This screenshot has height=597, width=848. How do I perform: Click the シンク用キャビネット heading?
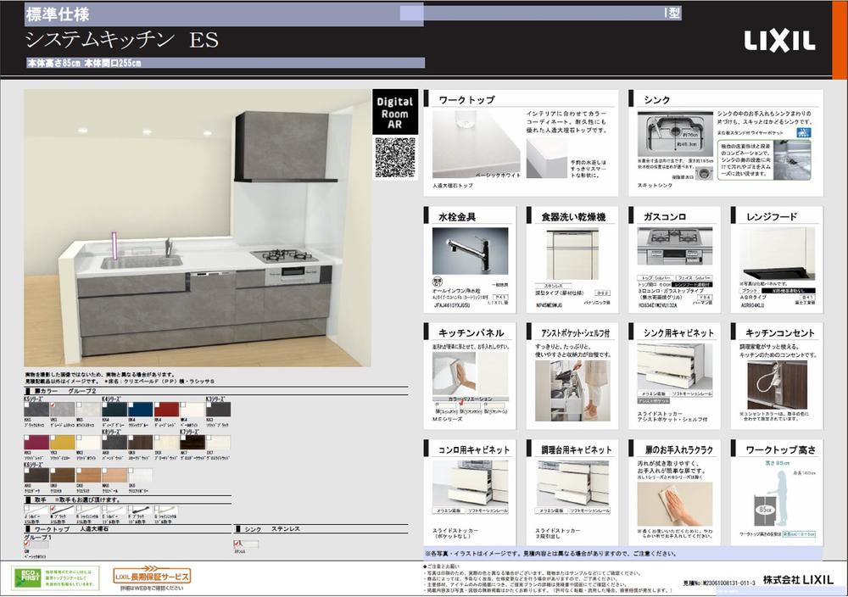[x=678, y=333]
